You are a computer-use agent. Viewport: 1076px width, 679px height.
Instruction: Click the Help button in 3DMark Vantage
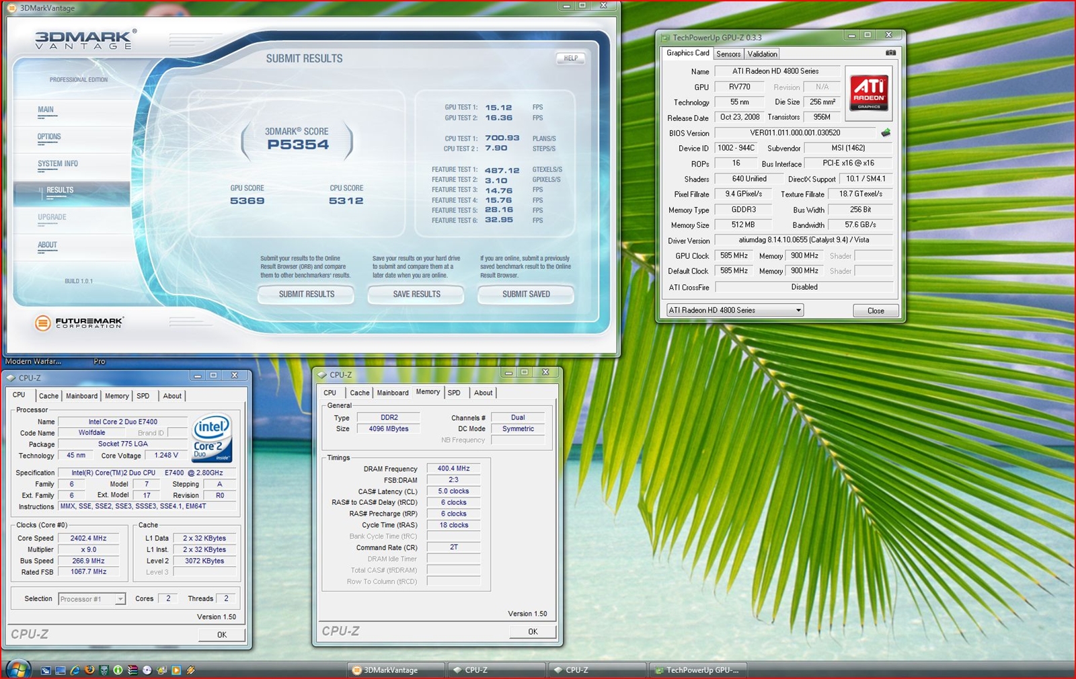tap(570, 58)
